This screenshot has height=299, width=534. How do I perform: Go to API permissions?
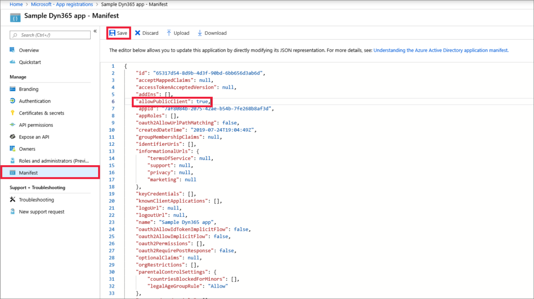point(36,125)
